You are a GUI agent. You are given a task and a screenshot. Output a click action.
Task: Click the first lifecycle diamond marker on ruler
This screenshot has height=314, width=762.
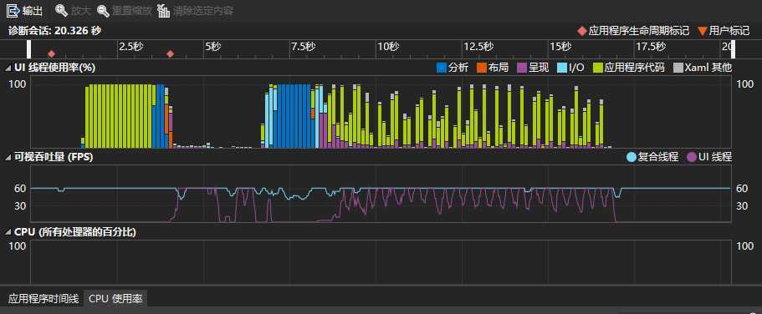click(51, 54)
